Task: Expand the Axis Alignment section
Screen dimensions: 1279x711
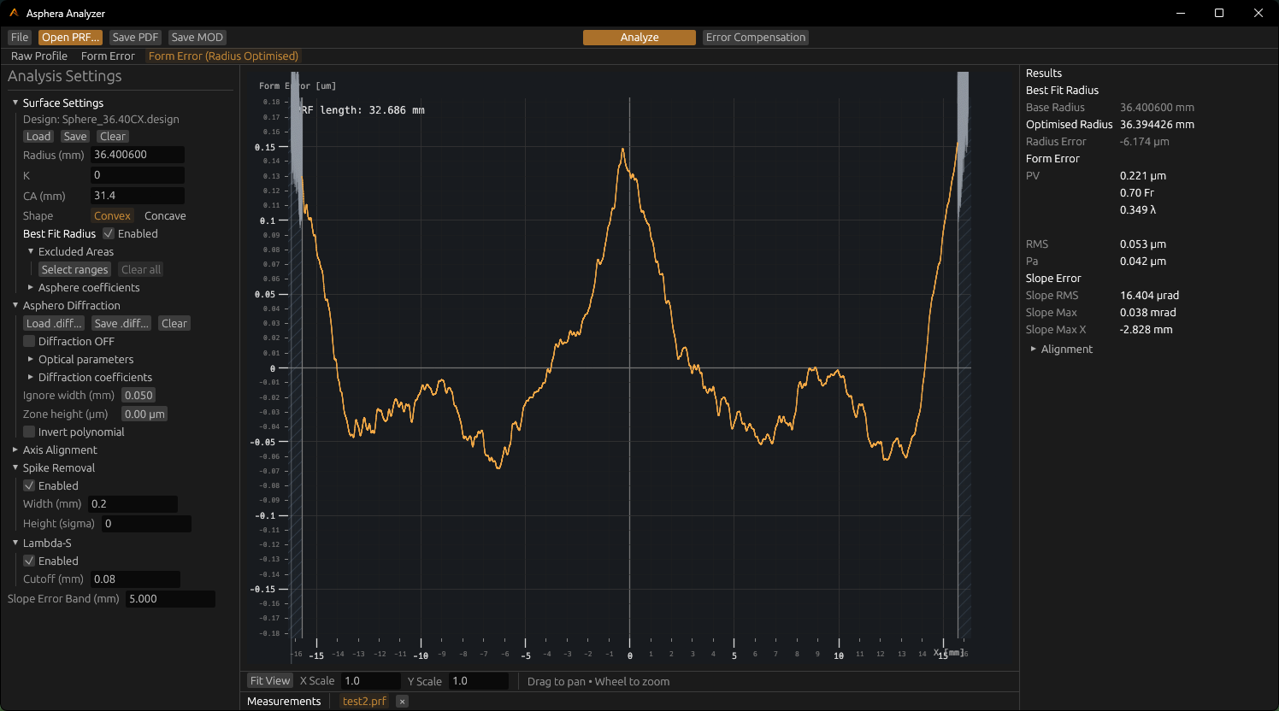Action: pos(15,450)
